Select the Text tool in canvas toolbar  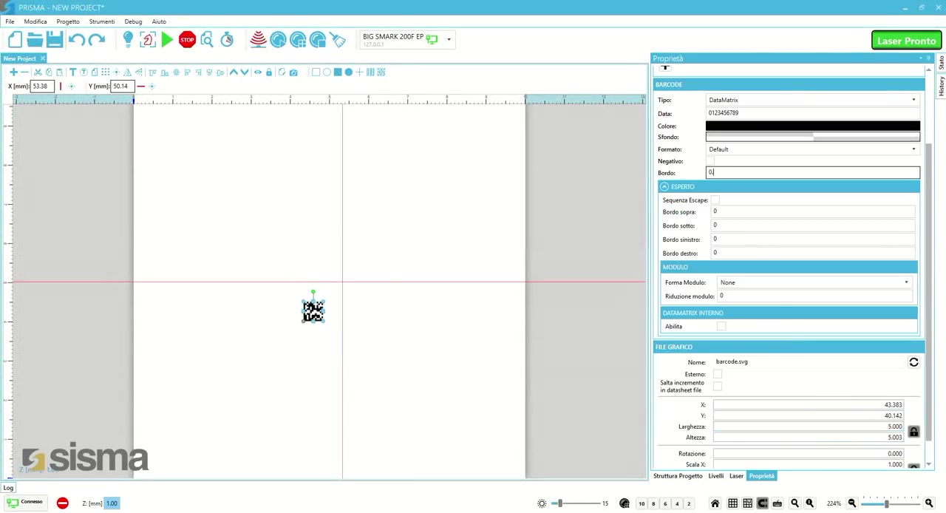(x=72, y=72)
